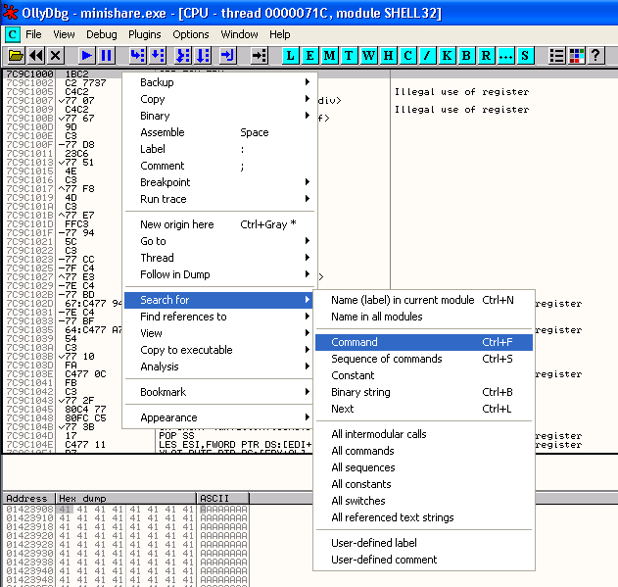Viewport: 618px width, 587px height.
Task: Click the Pause execution icon
Action: 107,56
